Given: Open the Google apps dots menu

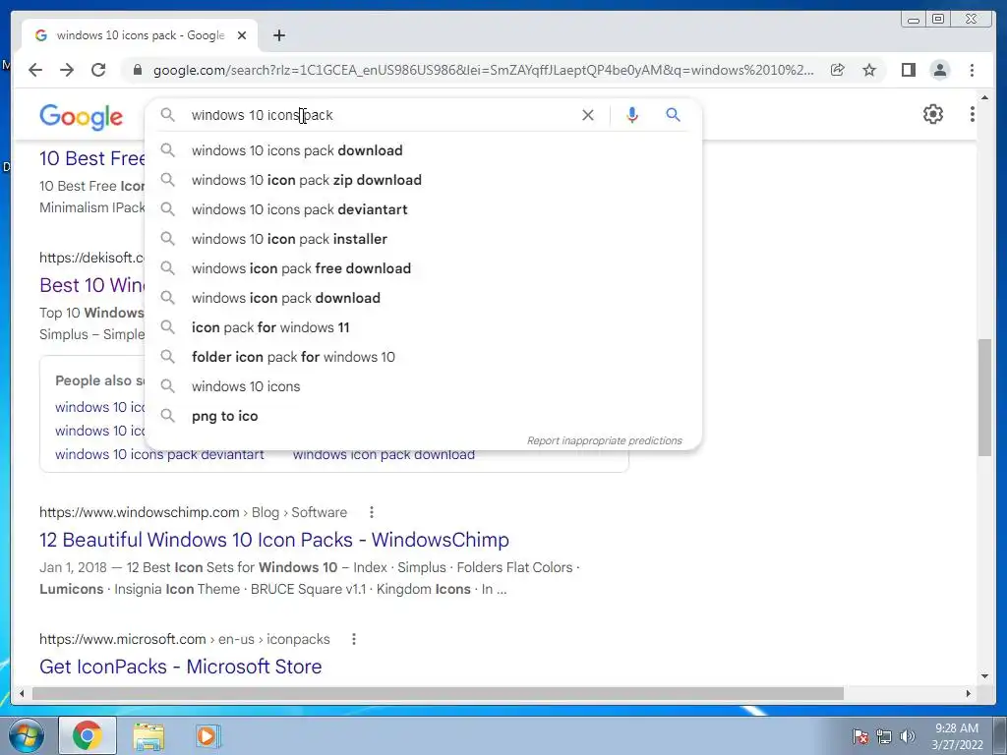Looking at the screenshot, I should point(972,114).
